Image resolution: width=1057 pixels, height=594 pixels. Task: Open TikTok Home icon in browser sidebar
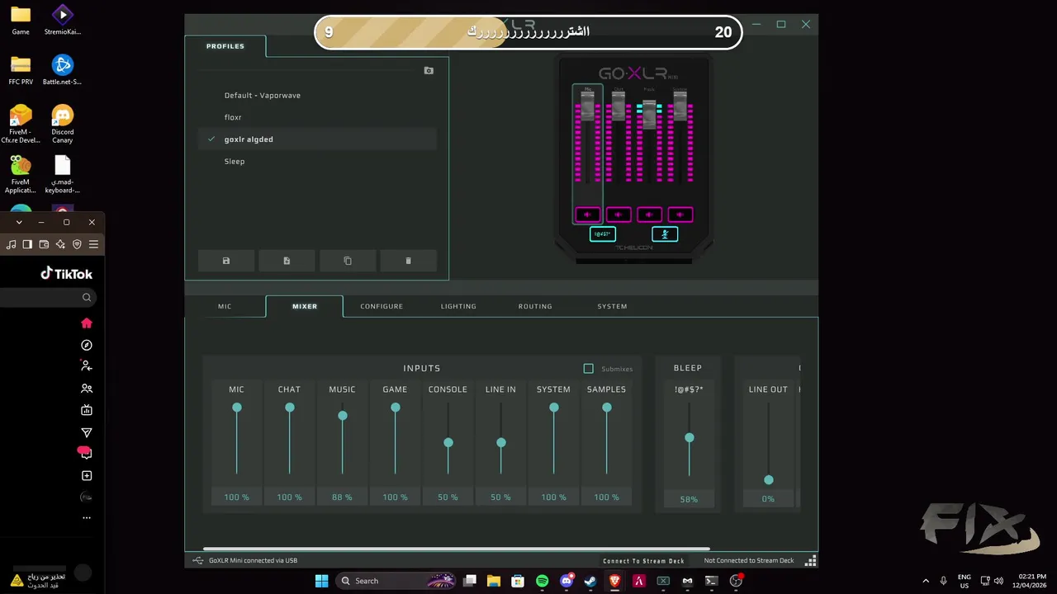(87, 323)
